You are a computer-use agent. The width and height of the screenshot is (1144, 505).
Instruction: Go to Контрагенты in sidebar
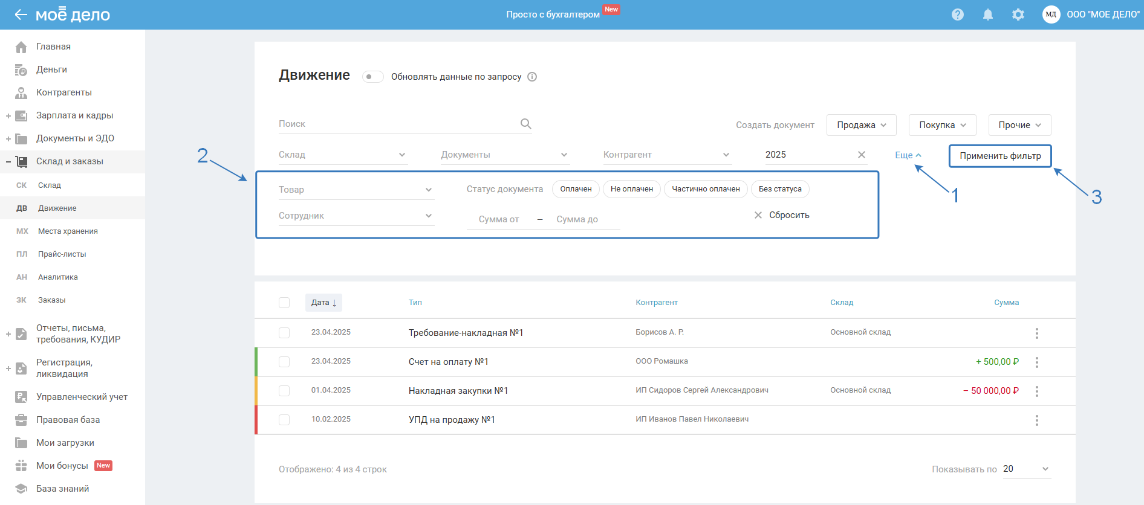[63, 92]
